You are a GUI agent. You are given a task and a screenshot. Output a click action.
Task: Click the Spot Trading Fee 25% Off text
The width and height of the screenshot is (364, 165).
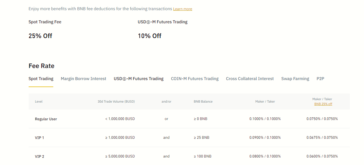(x=40, y=36)
